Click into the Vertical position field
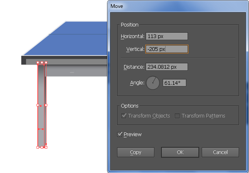 (167, 49)
